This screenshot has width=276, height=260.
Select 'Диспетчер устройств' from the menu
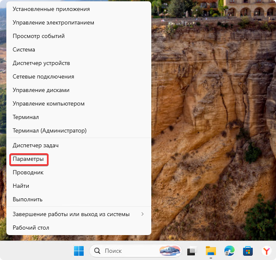click(41, 63)
